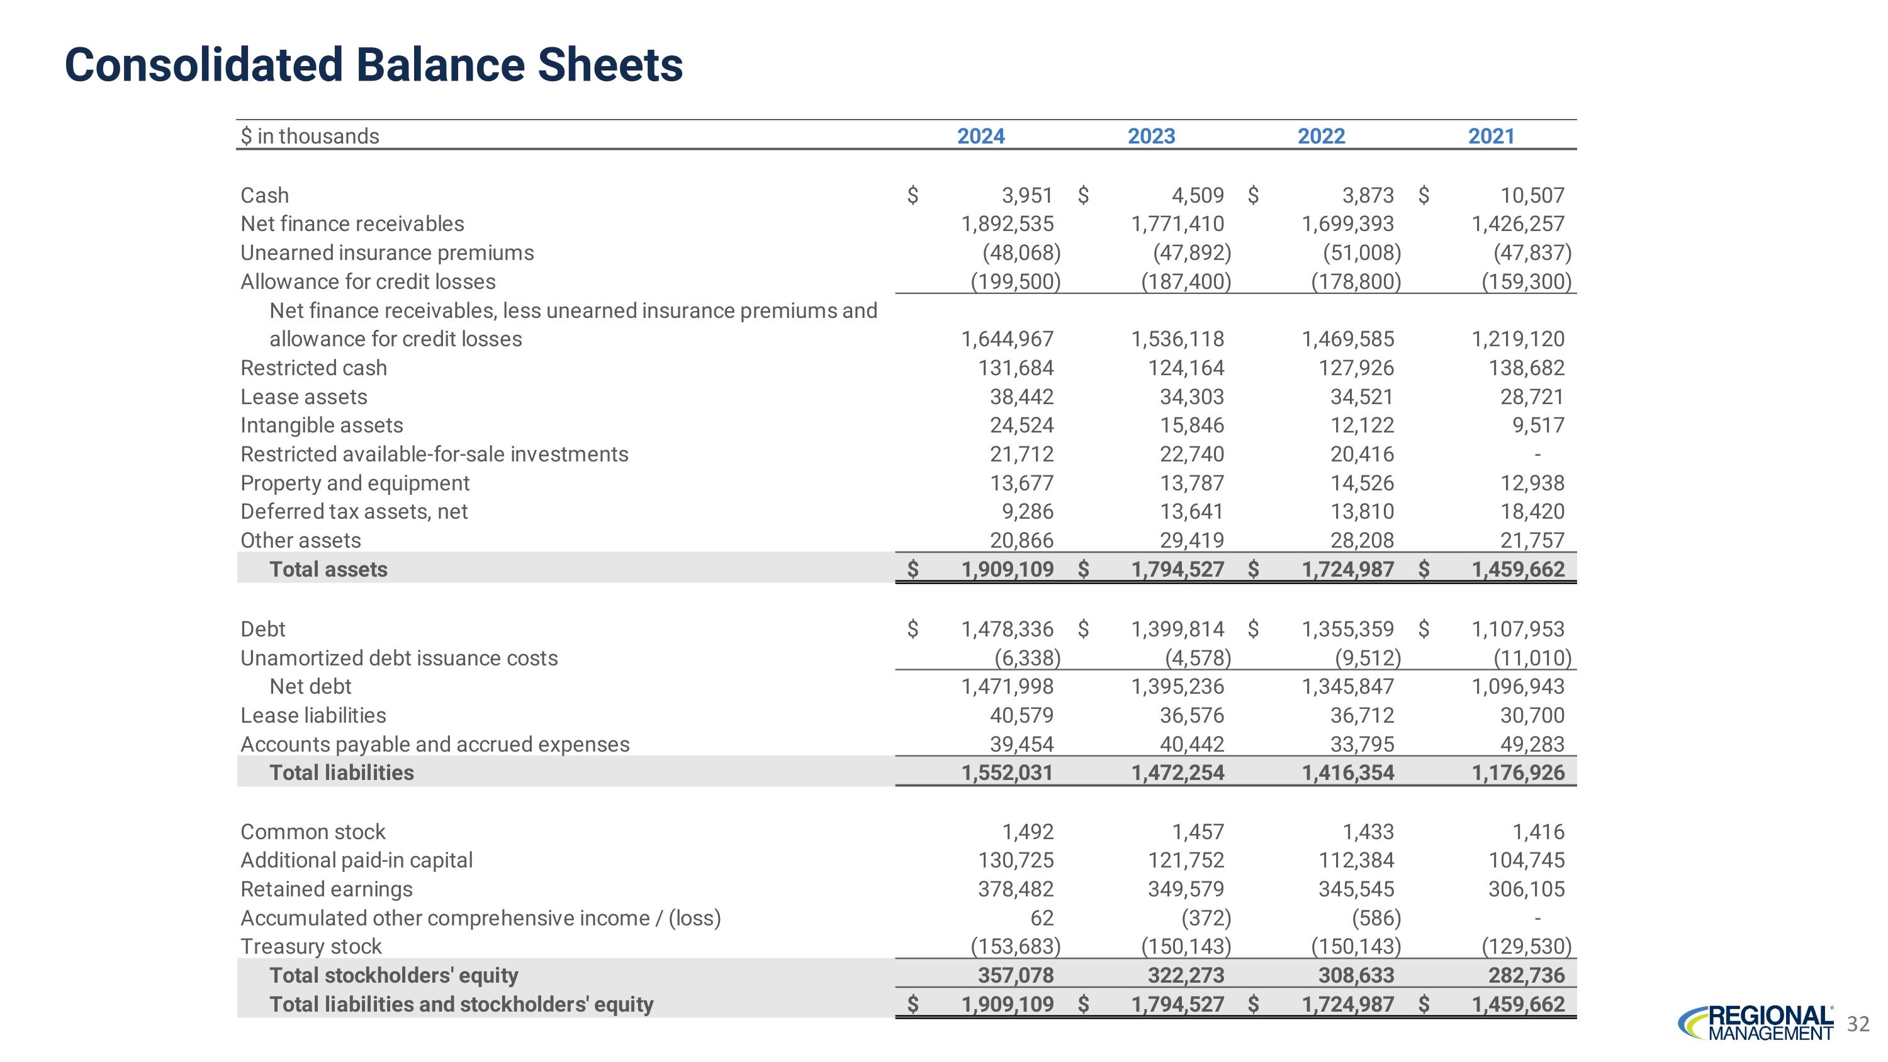Viewport: 1888px width, 1062px height.
Task: Click the 2023 total liabilities value 1,472,254
Action: pyautogui.click(x=1177, y=772)
